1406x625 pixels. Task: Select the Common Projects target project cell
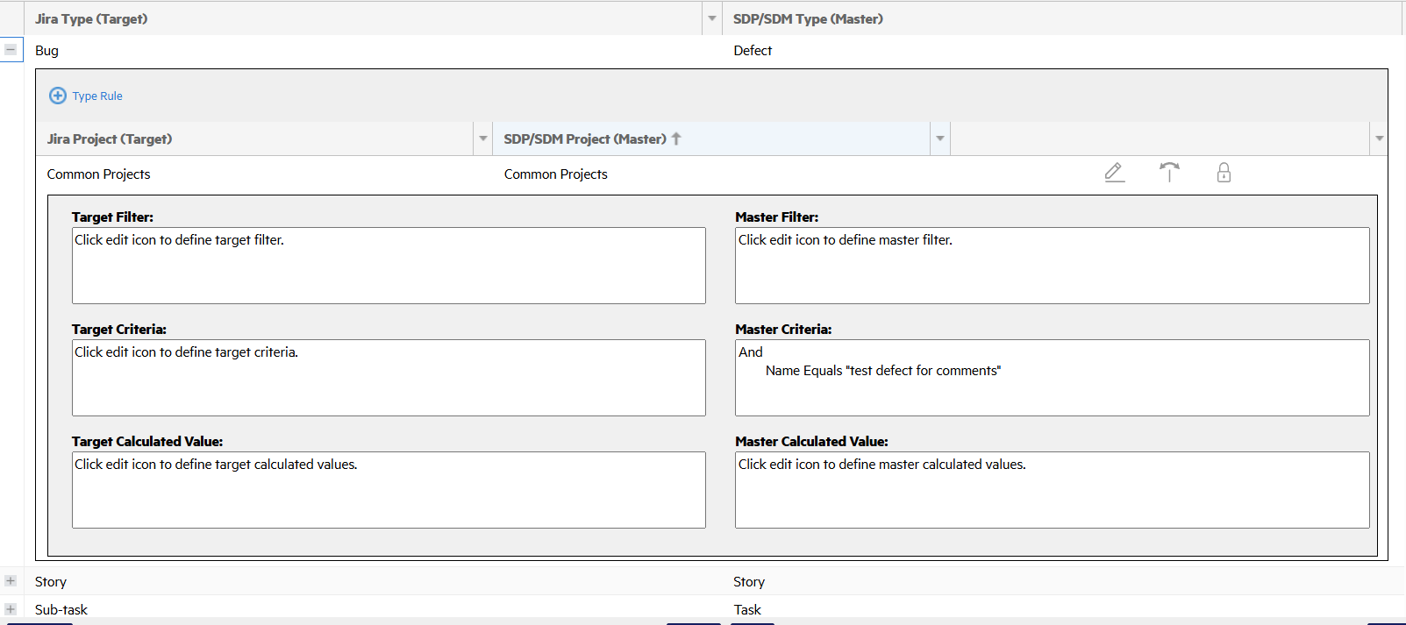pyautogui.click(x=99, y=174)
